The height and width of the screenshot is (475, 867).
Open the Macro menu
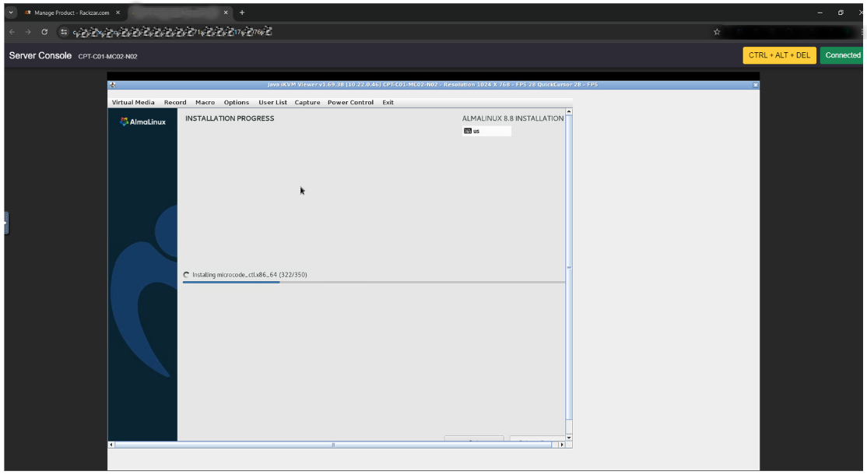click(205, 102)
